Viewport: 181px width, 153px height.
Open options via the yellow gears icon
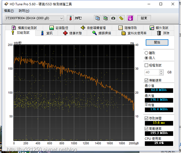tap(121, 18)
